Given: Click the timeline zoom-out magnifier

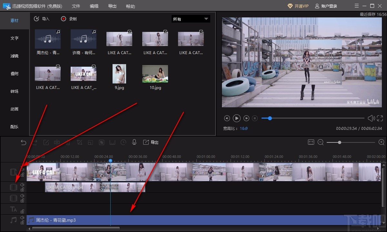Looking at the screenshot, I should (321, 142).
